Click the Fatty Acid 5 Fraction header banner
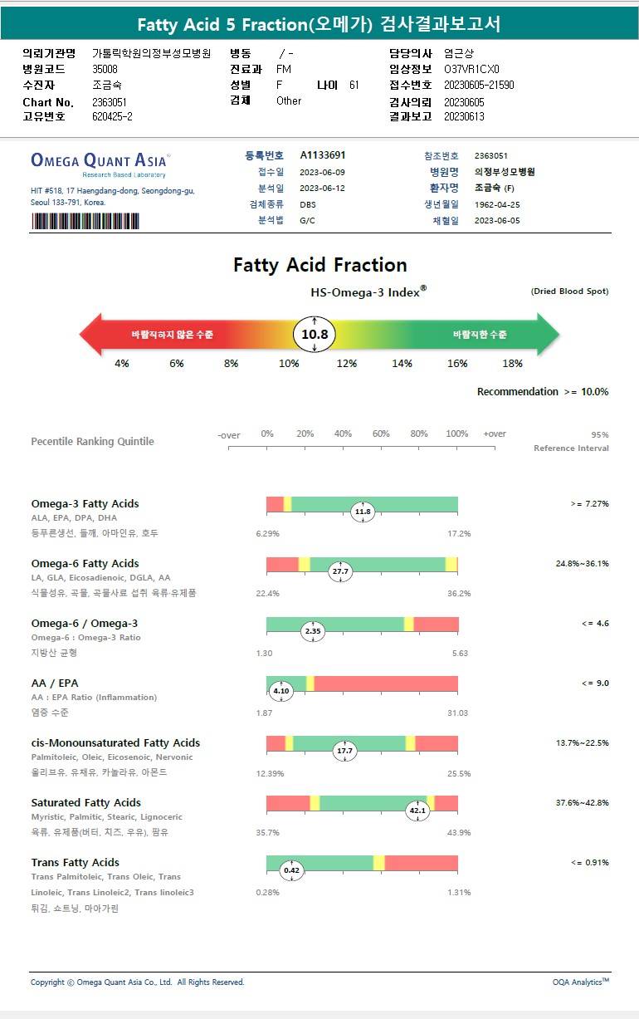This screenshot has width=639, height=1019. click(x=319, y=24)
